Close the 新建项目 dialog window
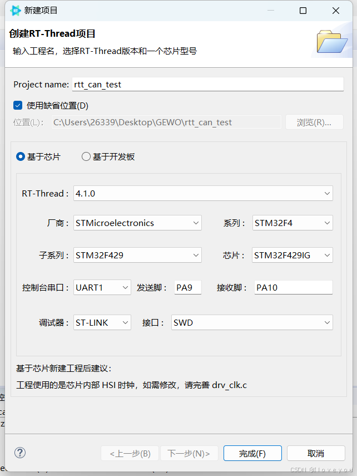The height and width of the screenshot is (476, 357). [x=335, y=11]
